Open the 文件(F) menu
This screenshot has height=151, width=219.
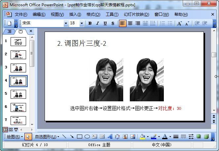tap(21, 14)
